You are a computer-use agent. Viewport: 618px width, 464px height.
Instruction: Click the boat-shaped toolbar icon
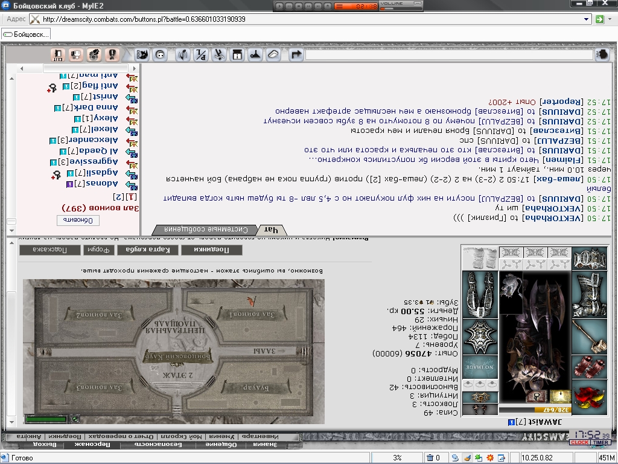255,54
